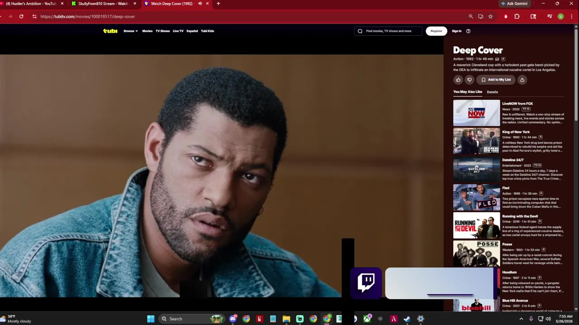The image size is (579, 325).
Task: Open File Explorer from the taskbar
Action: 286,319
